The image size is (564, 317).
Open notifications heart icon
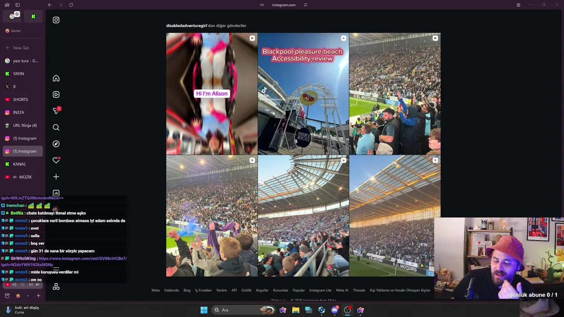coord(56,160)
